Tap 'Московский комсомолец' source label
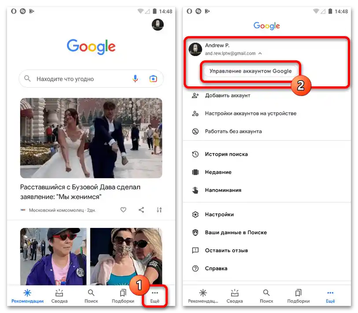The height and width of the screenshot is (313, 358). click(x=56, y=210)
